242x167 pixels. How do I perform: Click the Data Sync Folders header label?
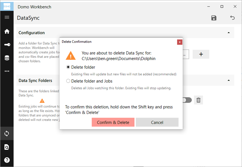click(x=35, y=81)
